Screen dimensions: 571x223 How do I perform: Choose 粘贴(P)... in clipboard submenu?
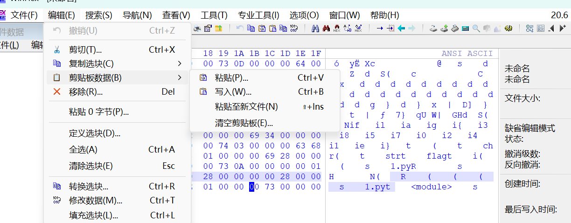pos(265,78)
